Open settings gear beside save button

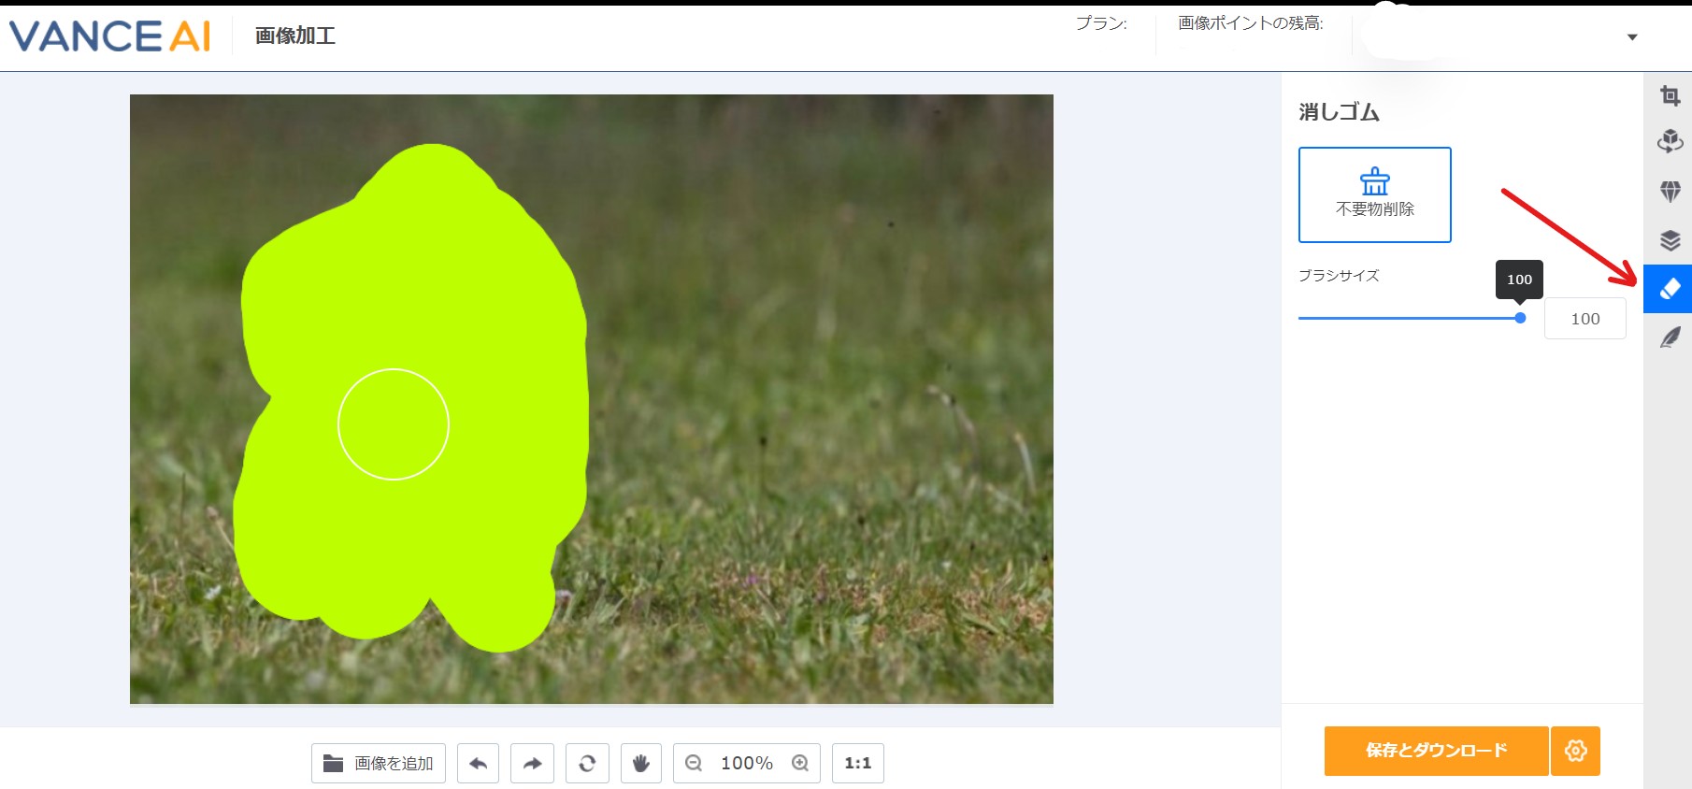1575,751
